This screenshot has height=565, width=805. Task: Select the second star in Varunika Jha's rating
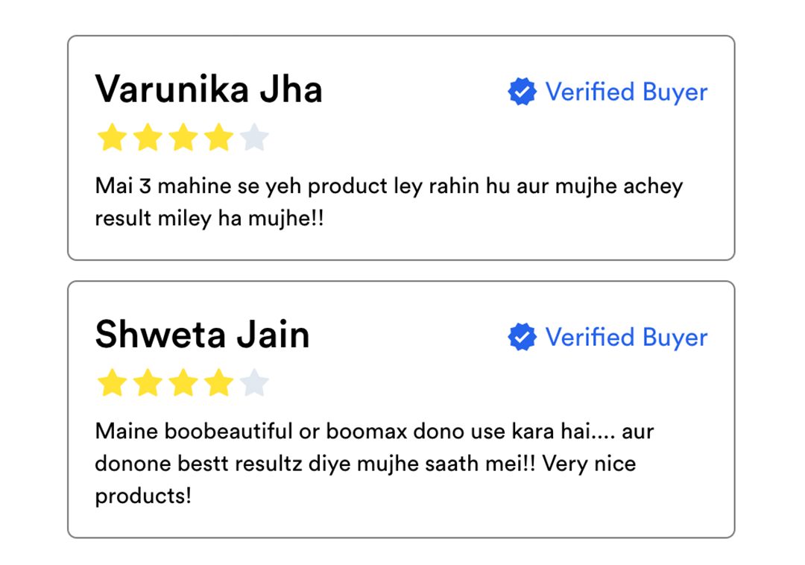(147, 139)
